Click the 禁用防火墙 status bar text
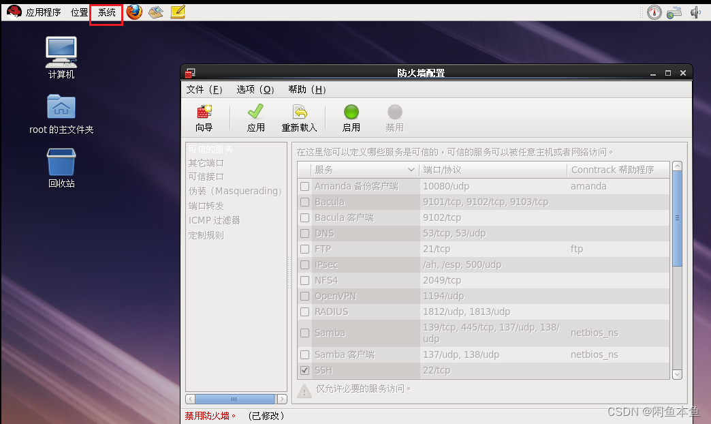This screenshot has height=424, width=711. [x=210, y=416]
